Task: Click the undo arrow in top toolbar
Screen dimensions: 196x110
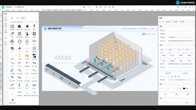Action: [89, 7]
